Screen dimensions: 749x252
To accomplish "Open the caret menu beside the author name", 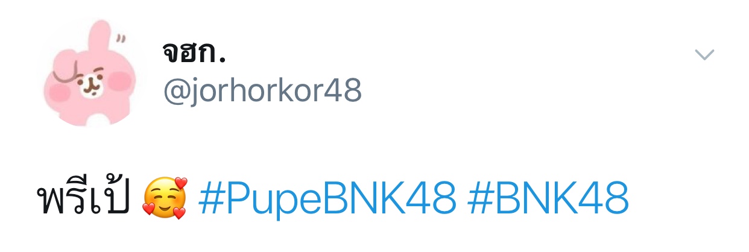I will pyautogui.click(x=704, y=55).
